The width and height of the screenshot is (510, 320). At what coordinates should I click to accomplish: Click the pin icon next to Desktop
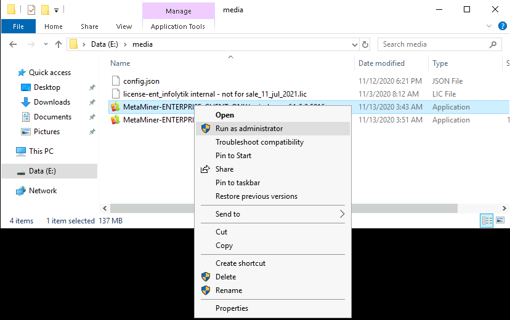pyautogui.click(x=92, y=87)
